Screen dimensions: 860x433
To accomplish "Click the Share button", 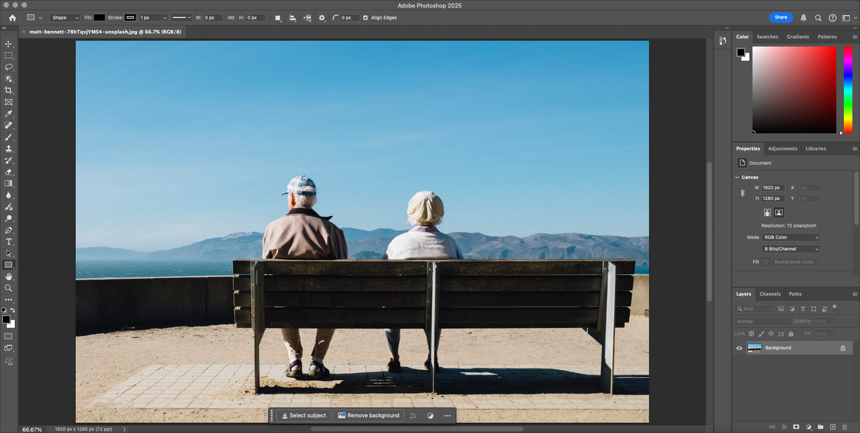I will tap(781, 17).
